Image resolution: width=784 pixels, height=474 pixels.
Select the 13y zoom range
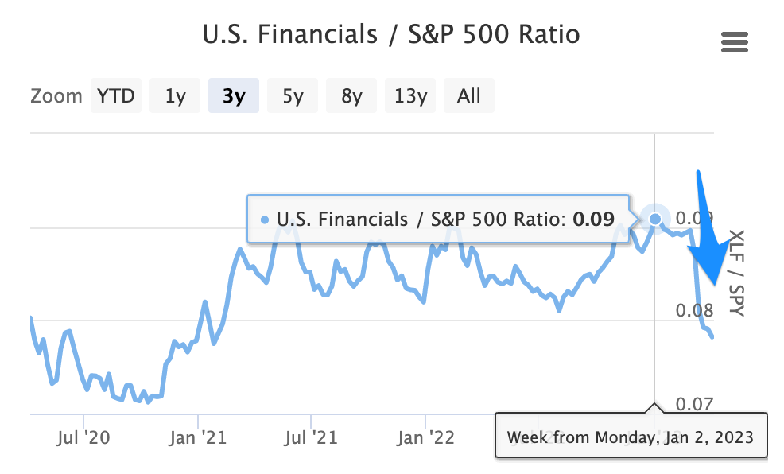[410, 95]
